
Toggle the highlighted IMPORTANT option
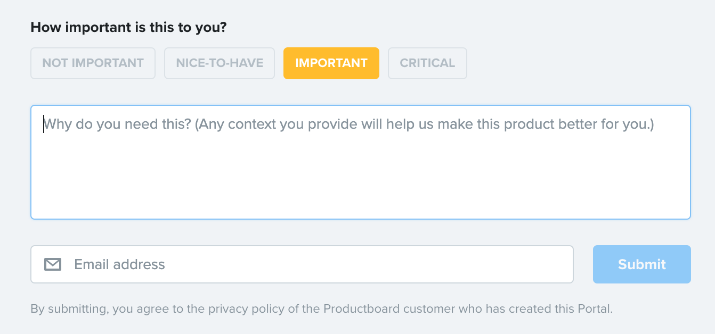[x=331, y=63]
